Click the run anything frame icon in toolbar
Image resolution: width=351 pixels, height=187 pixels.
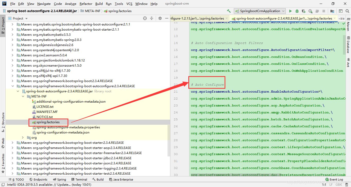click(x=341, y=11)
